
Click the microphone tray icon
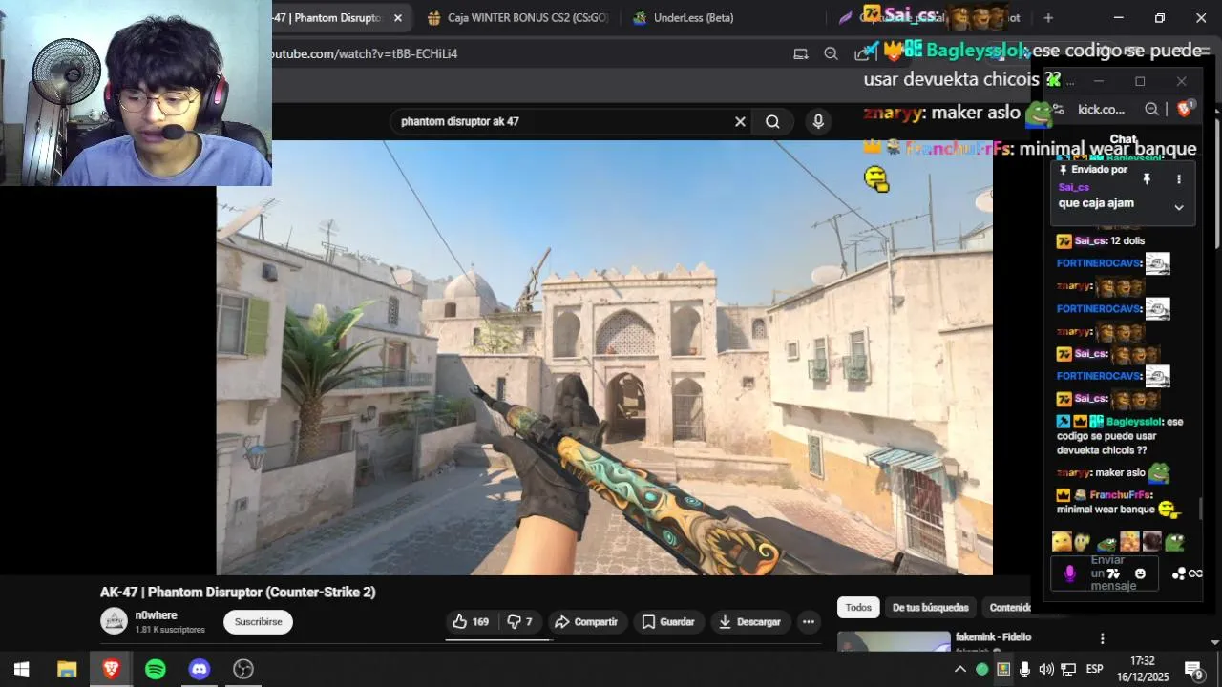click(1024, 669)
